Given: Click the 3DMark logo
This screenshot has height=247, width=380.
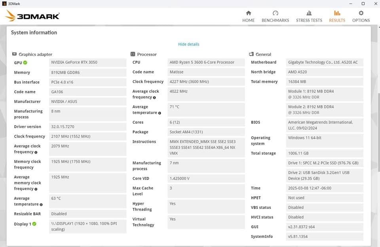Looking at the screenshot, I should pos(32,16).
